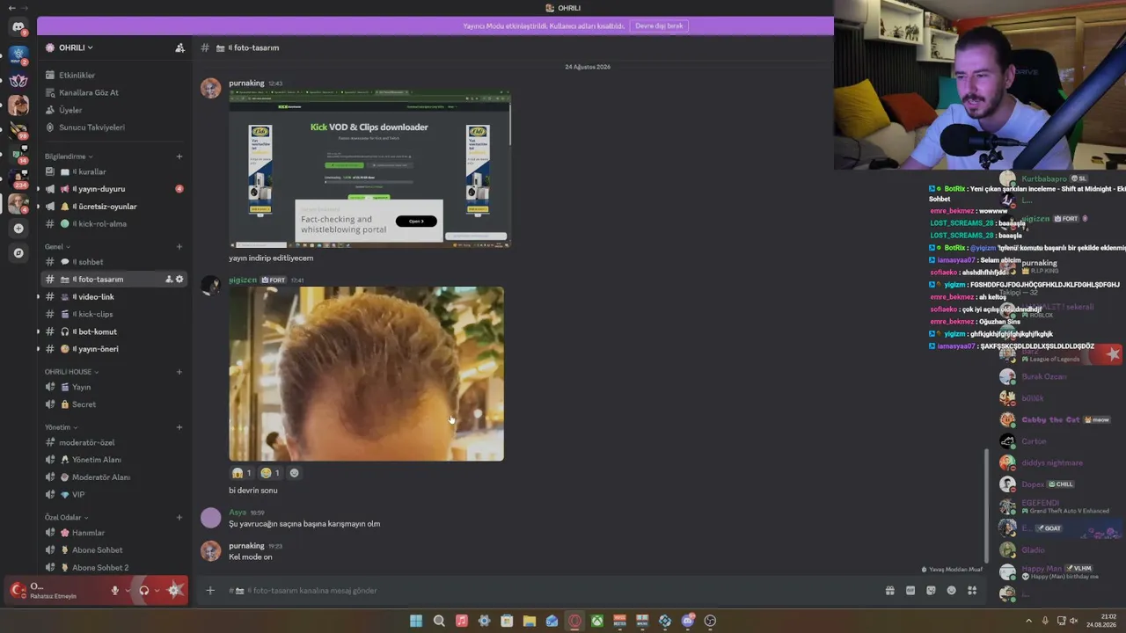Open bot-komut channel
Image resolution: width=1126 pixels, height=633 pixels.
pos(113,331)
